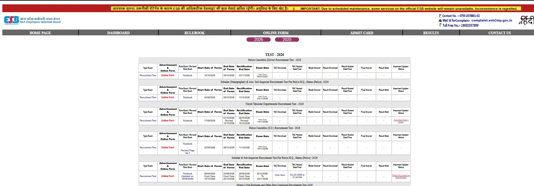Viewport: 534px width, 186px height.
Task: Select start date 17/09/2026 in Nayab Tahsildar row
Action: coord(210,121)
